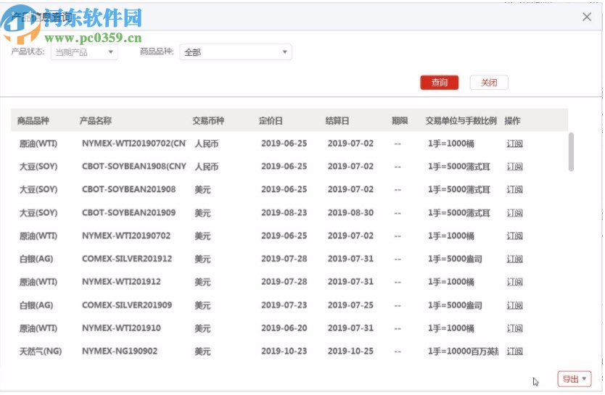Click 订阅 for COMEX-SILVER201912 row
Viewport: 605px width, 395px height.
tap(514, 259)
